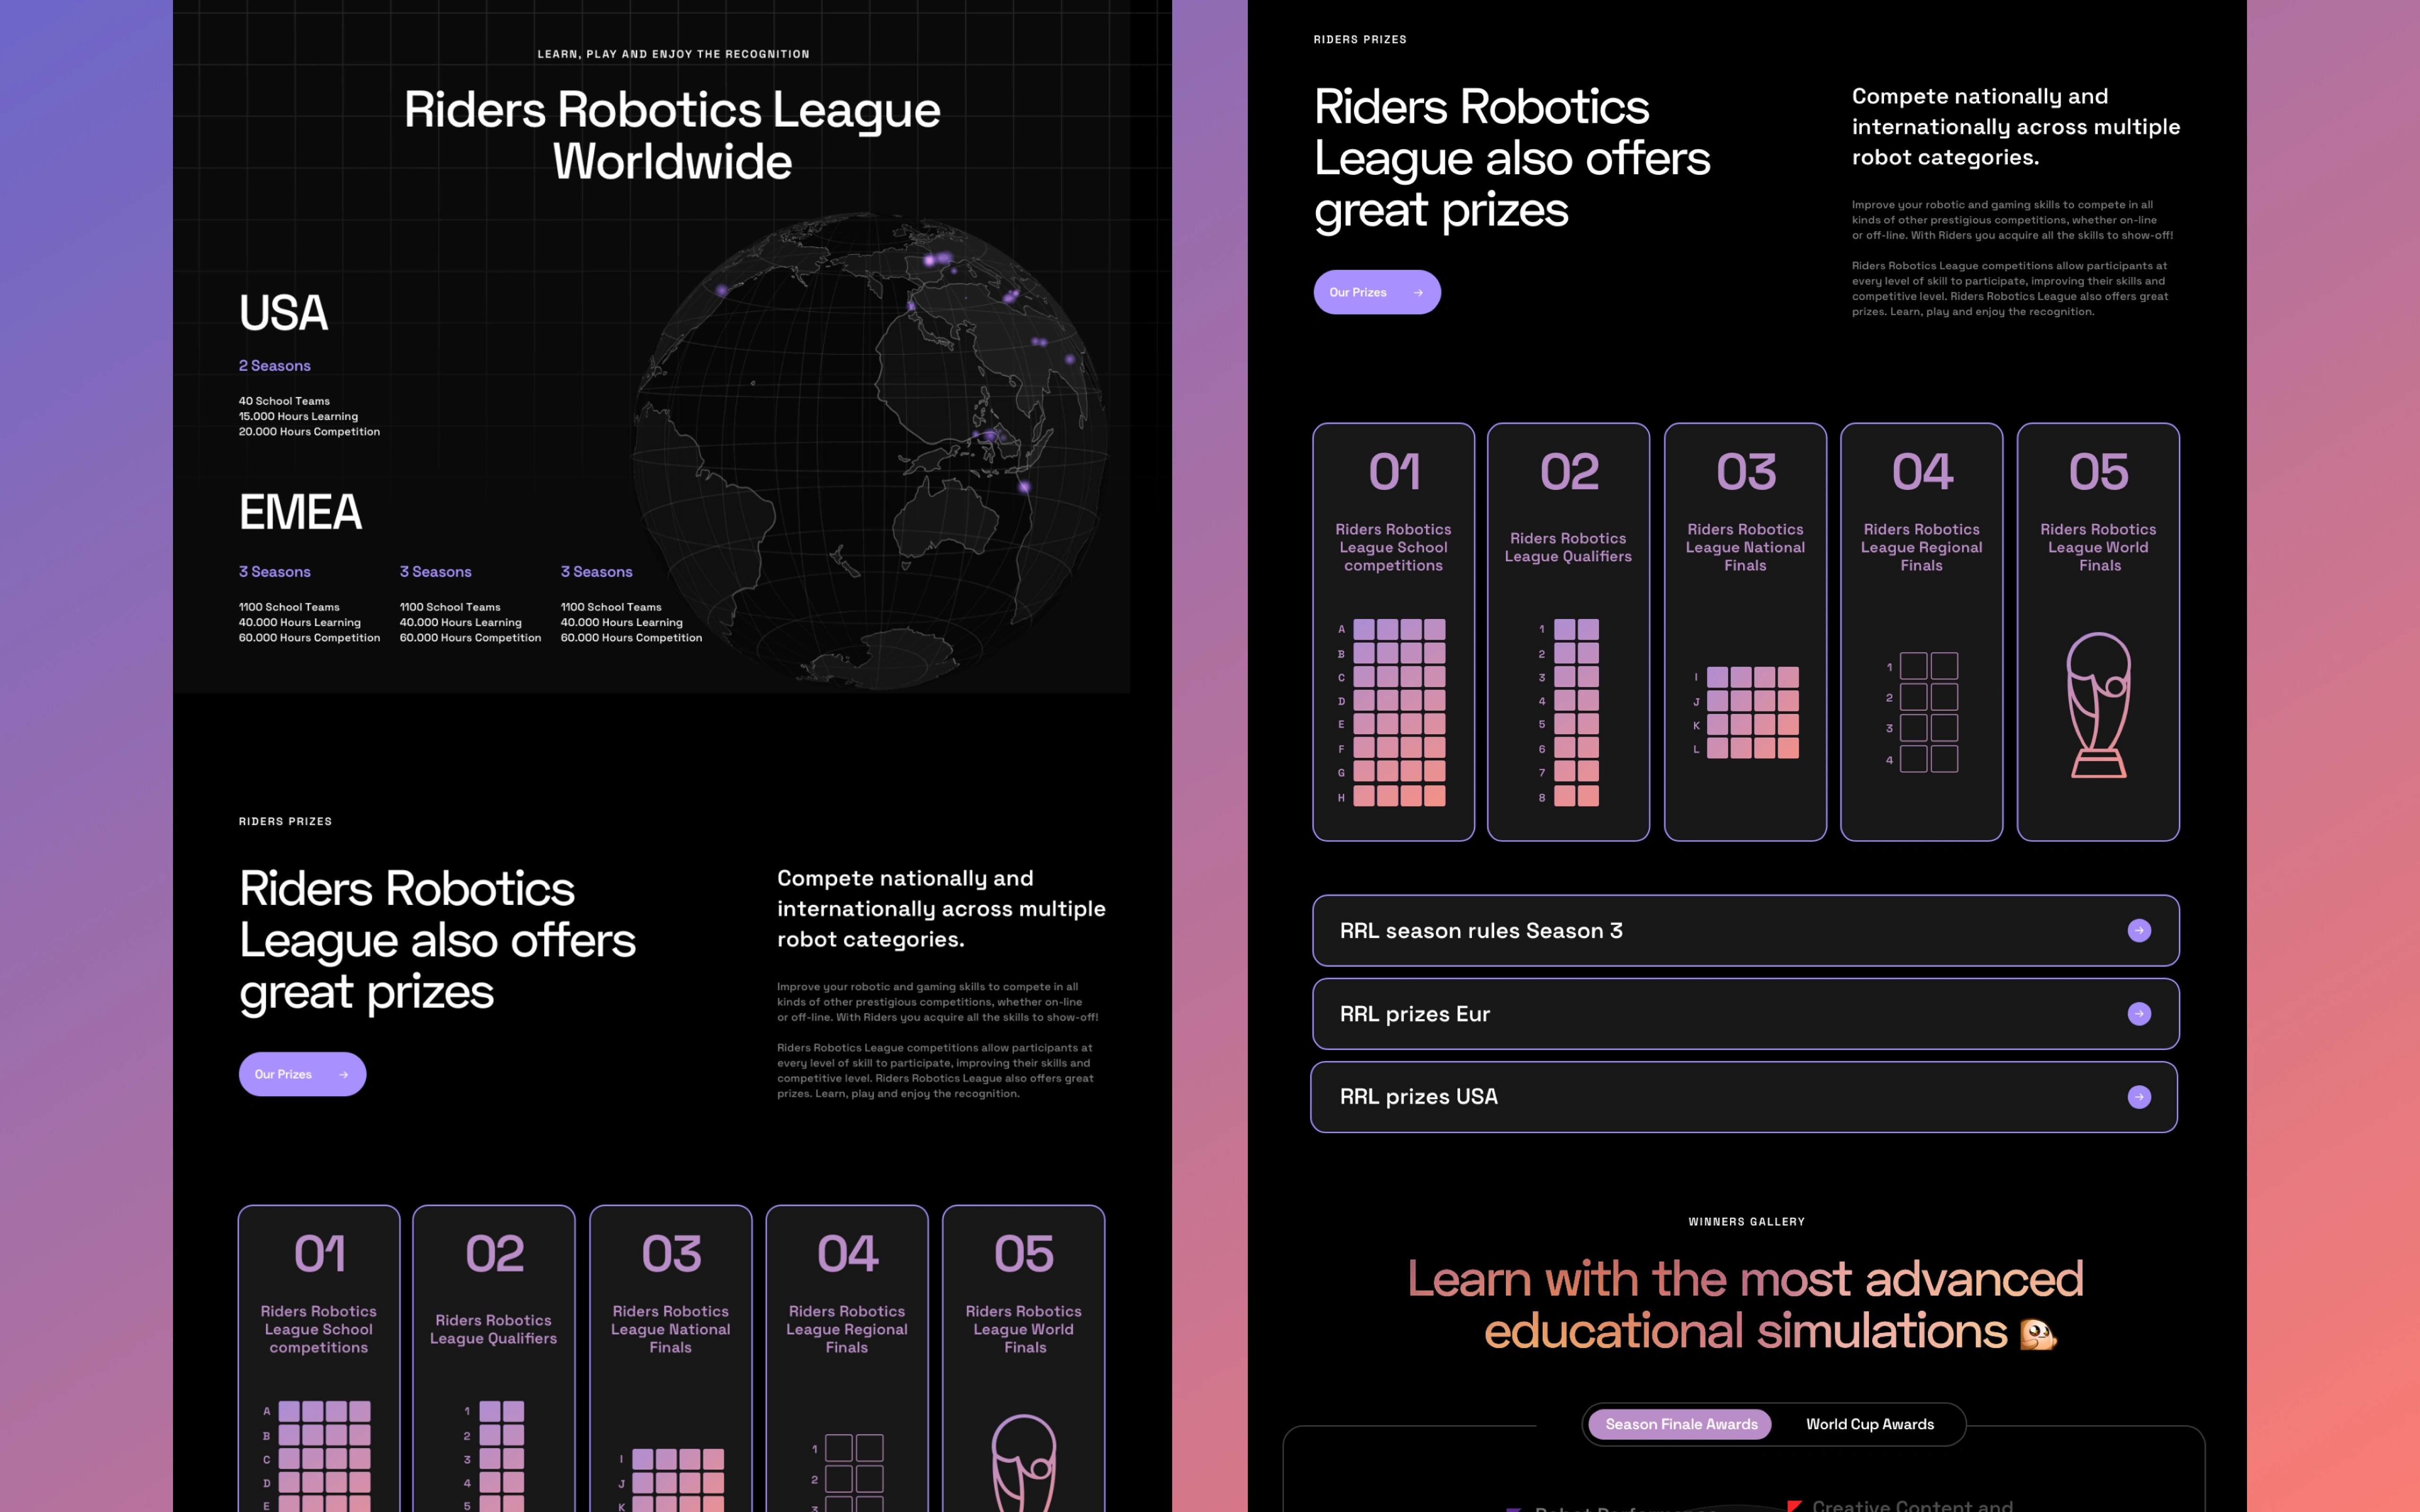The height and width of the screenshot is (1512, 2420).
Task: Open left card 05 World Finals
Action: 1023,1329
